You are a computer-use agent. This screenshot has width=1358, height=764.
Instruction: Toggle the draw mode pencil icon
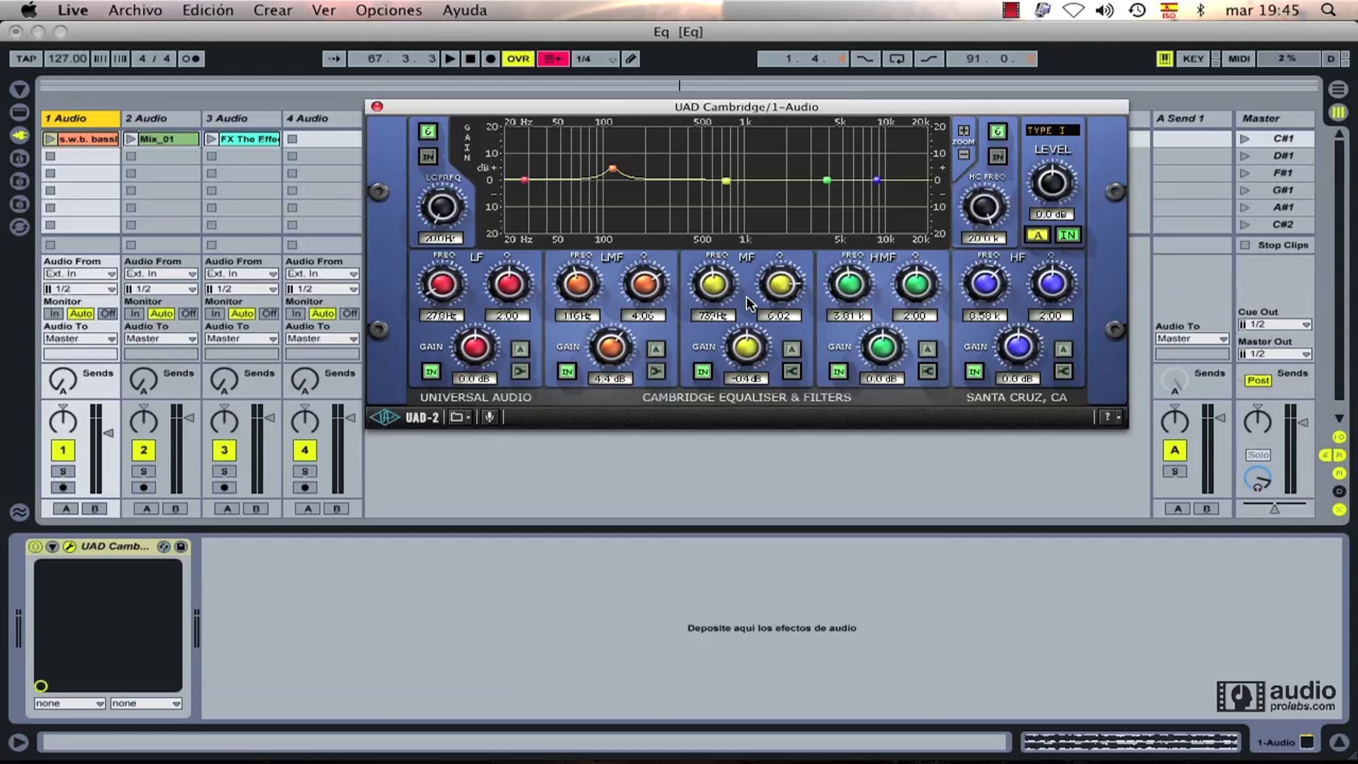pos(631,59)
